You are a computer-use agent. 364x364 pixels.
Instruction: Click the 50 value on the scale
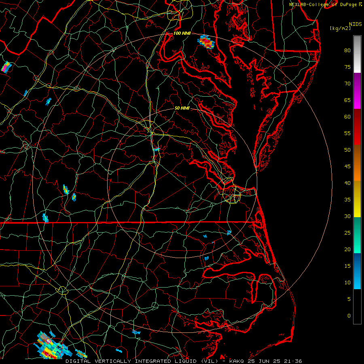[x=347, y=150]
